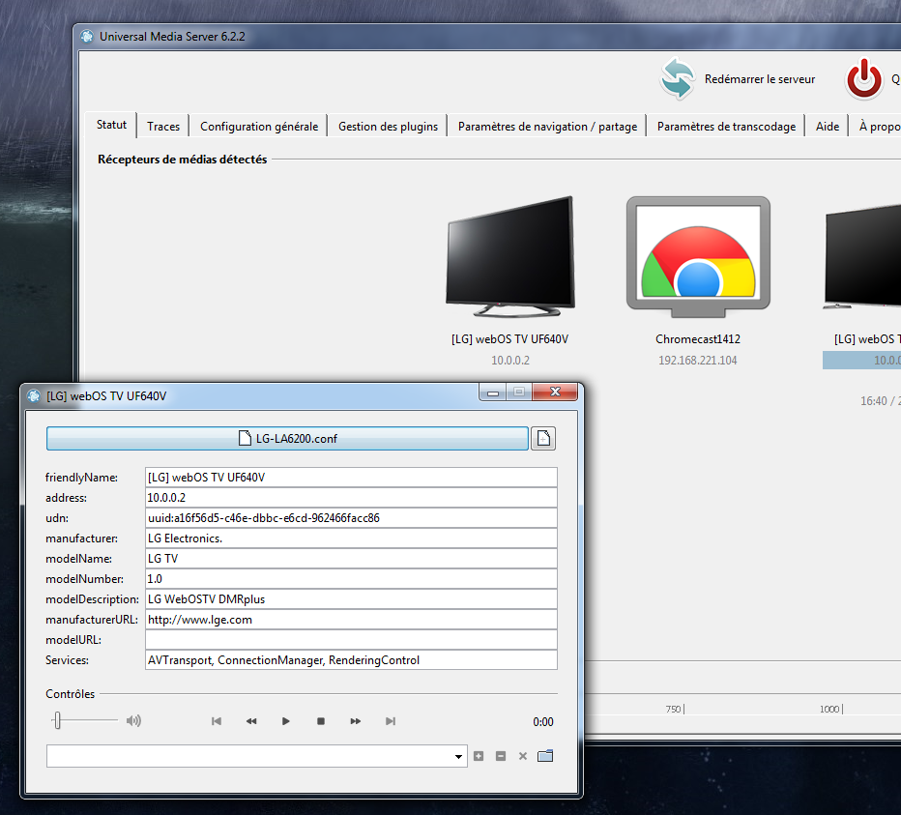Click the Services field
The image size is (901, 815).
pos(351,659)
